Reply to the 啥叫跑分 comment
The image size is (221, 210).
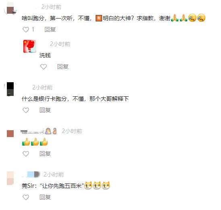pyautogui.click(x=50, y=30)
